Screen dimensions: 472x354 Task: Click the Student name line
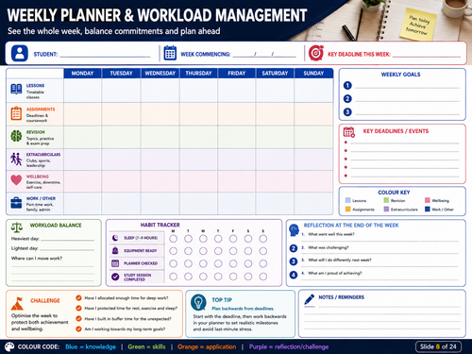[x=105, y=56]
